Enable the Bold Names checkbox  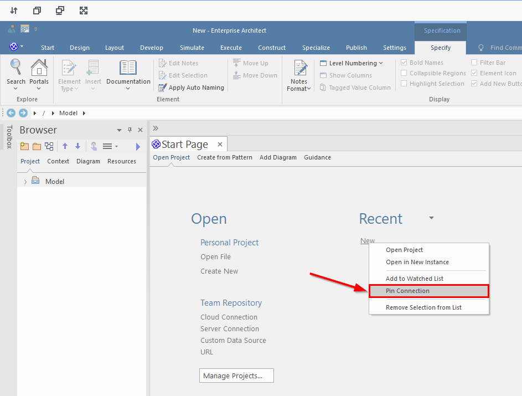tap(404, 63)
